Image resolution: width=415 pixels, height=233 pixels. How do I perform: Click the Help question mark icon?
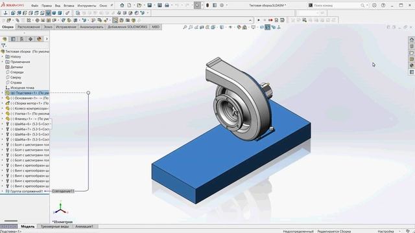pos(383,5)
